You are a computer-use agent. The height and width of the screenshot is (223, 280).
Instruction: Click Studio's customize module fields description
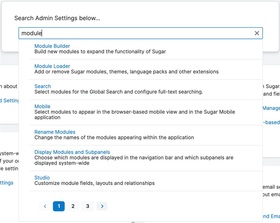pyautogui.click(x=94, y=183)
